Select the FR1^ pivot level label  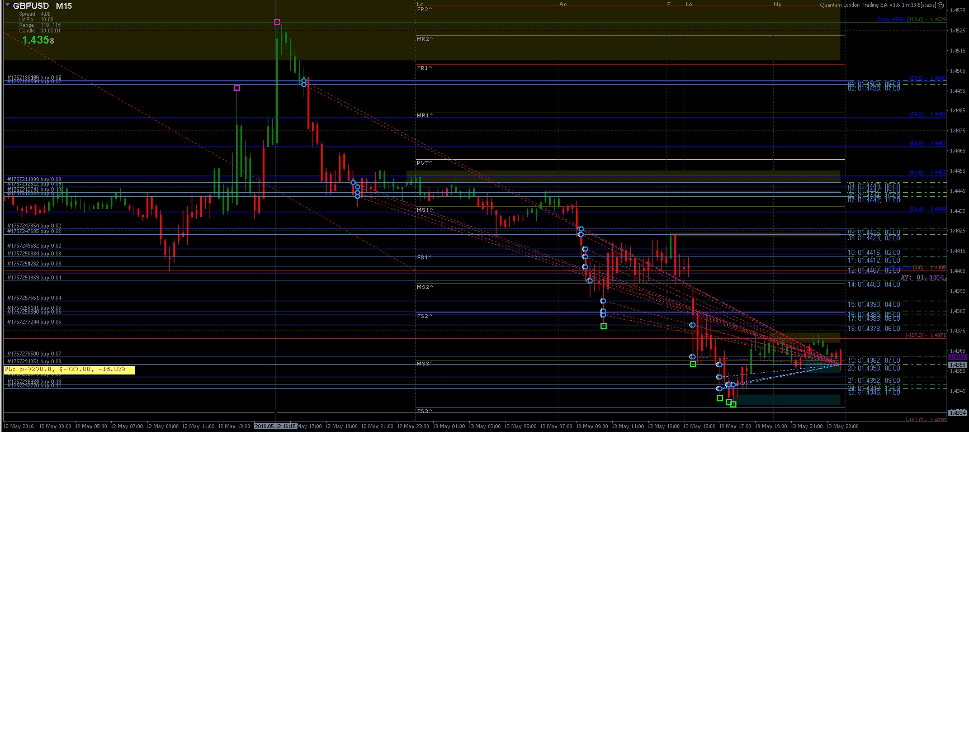(x=424, y=68)
